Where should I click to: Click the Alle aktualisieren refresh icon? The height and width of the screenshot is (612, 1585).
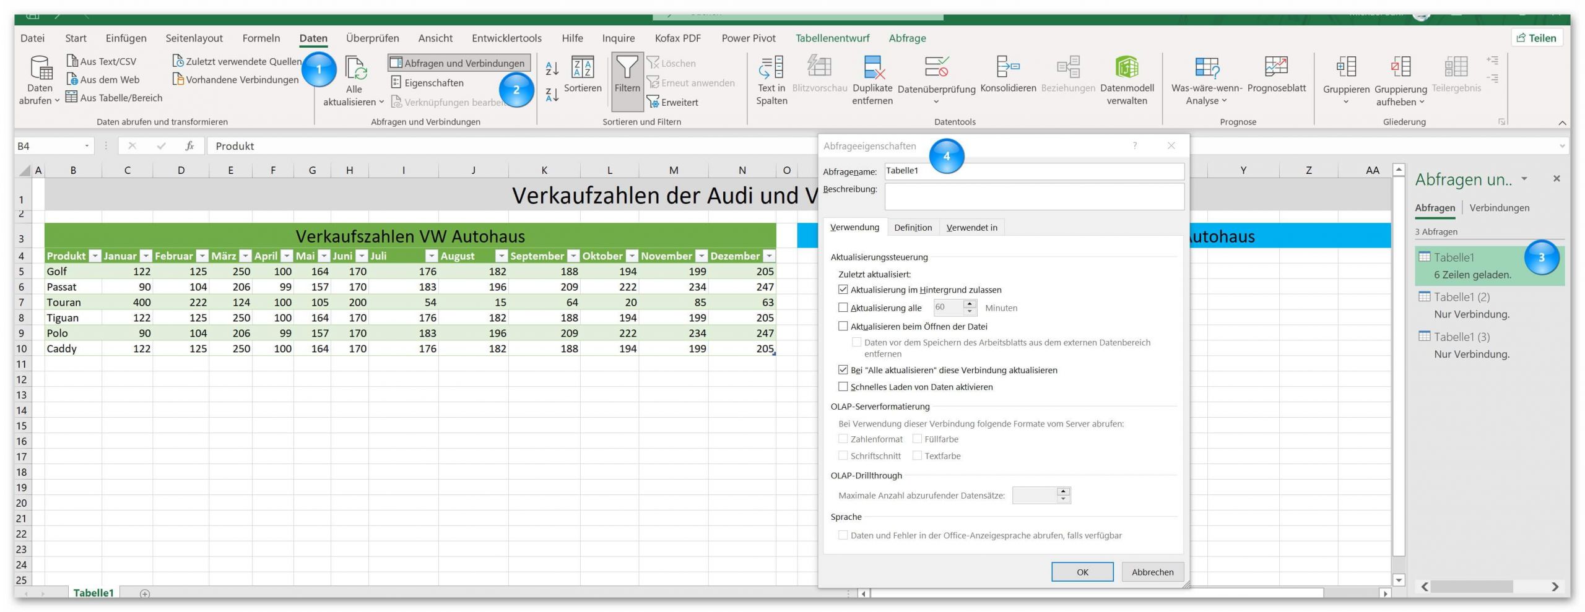[355, 68]
